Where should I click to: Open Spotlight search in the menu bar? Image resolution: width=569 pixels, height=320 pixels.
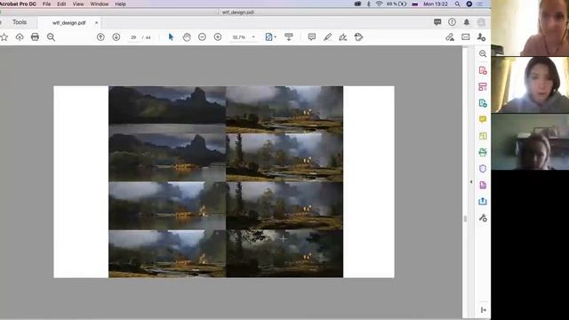click(458, 4)
